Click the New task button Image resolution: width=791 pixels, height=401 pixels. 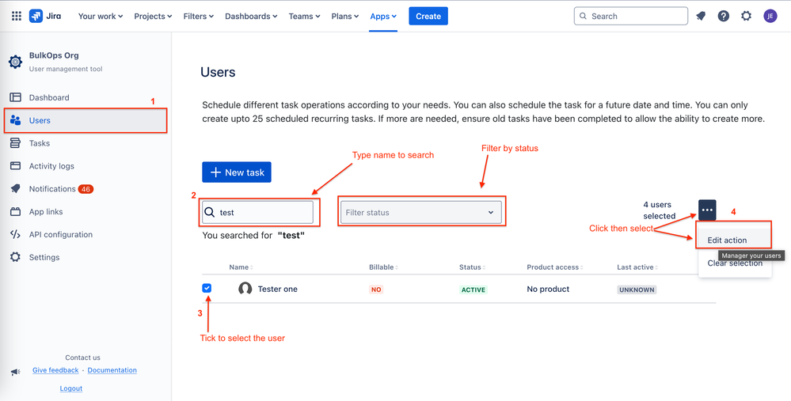tap(237, 172)
